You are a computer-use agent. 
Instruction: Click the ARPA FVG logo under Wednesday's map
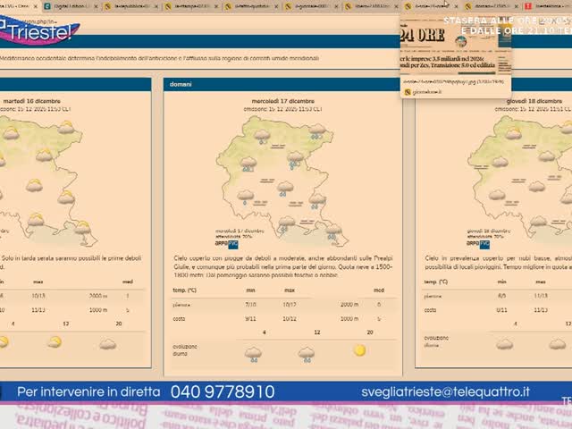click(x=226, y=243)
